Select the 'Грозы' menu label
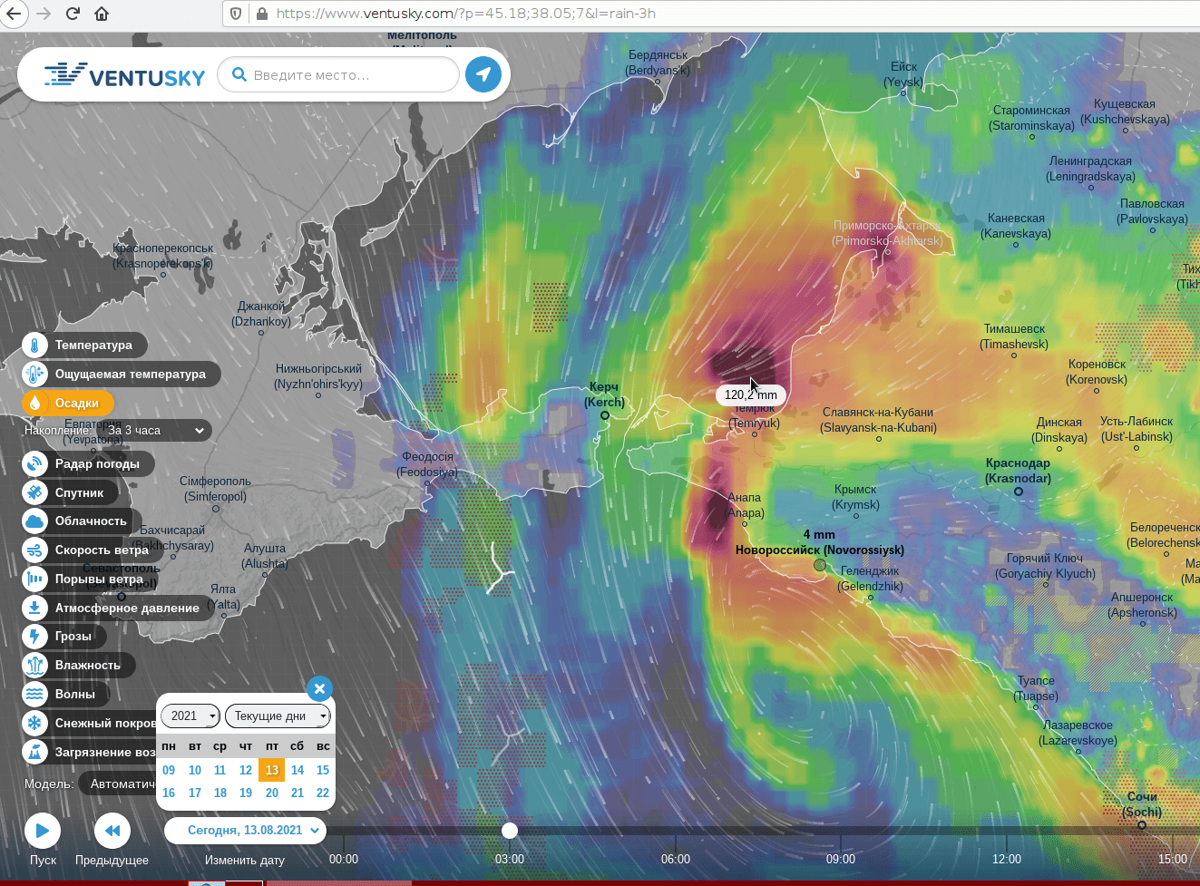The image size is (1200, 886). pyautogui.click(x=73, y=637)
